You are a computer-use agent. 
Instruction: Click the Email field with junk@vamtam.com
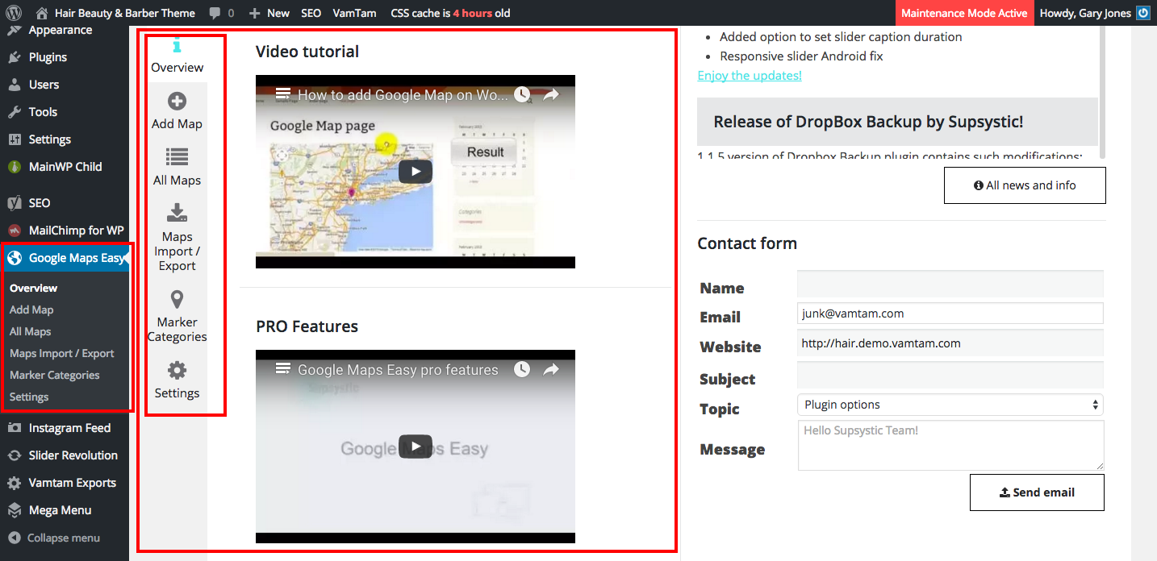950,314
